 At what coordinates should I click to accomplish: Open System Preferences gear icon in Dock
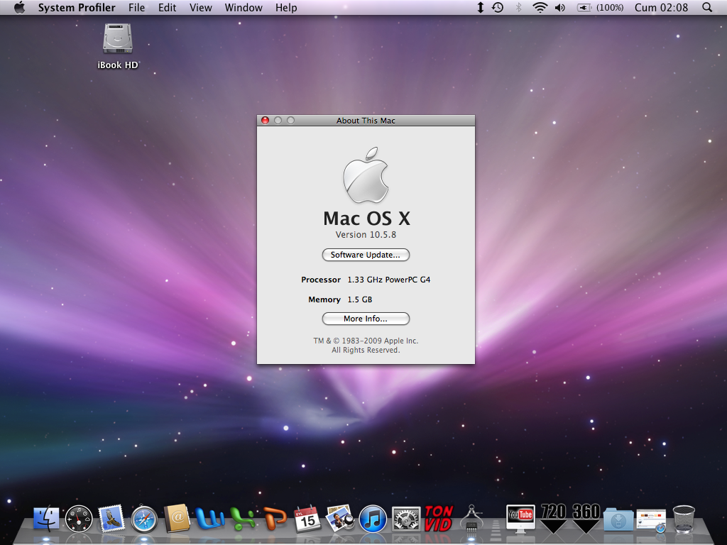click(405, 519)
